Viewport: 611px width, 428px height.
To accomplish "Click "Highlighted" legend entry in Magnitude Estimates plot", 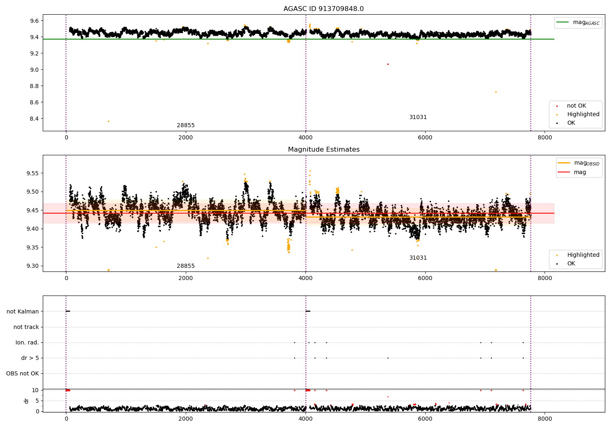I will click(x=578, y=255).
